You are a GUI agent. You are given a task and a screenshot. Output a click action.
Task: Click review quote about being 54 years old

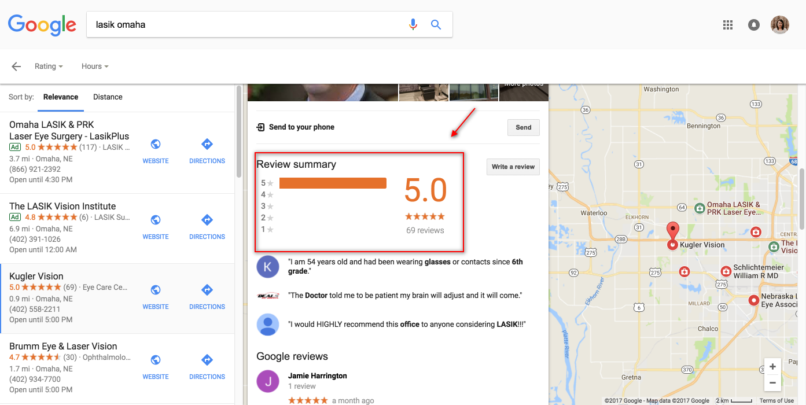[x=405, y=267]
